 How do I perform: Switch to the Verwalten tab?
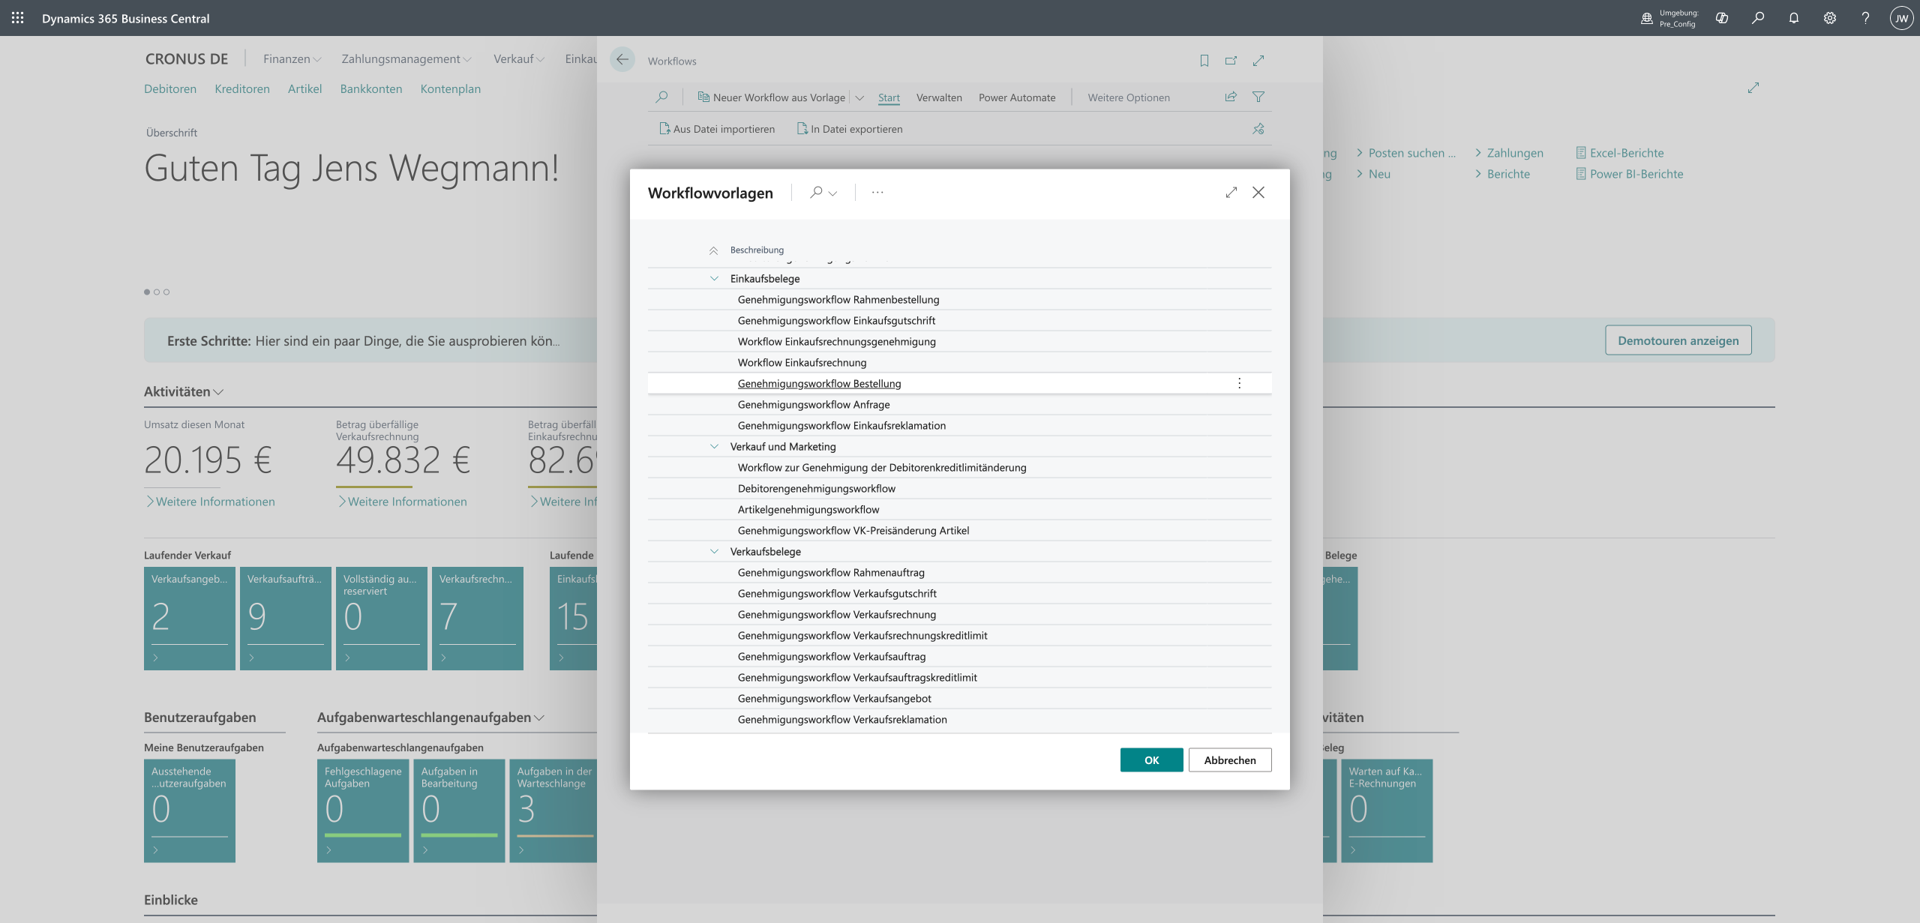point(938,97)
